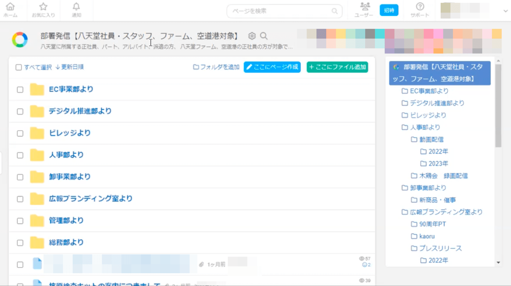The width and height of the screenshot is (511, 286).
Task: Click the 卸事業部より folder icon in list
Action: (37, 177)
